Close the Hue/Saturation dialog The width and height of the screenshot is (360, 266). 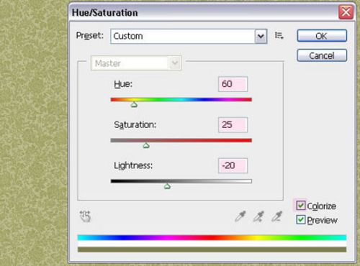(x=346, y=12)
